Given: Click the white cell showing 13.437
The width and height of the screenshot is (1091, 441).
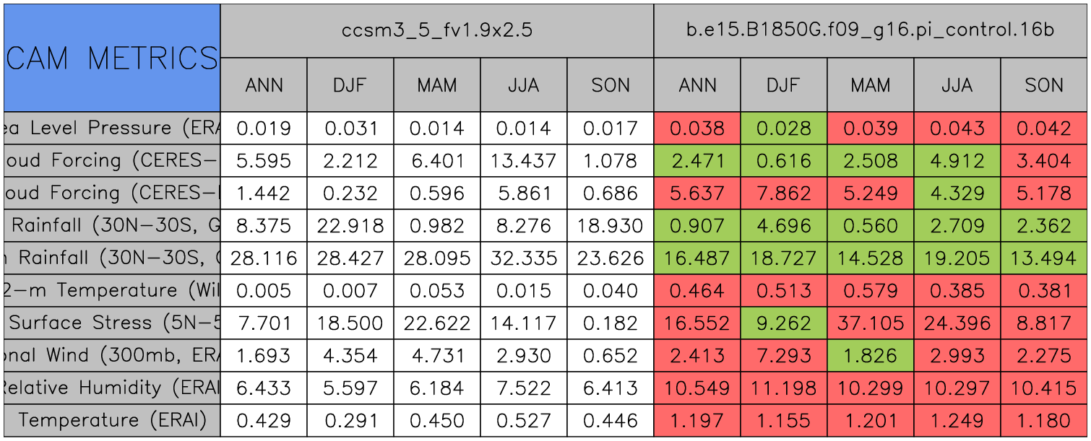Looking at the screenshot, I should point(523,161).
